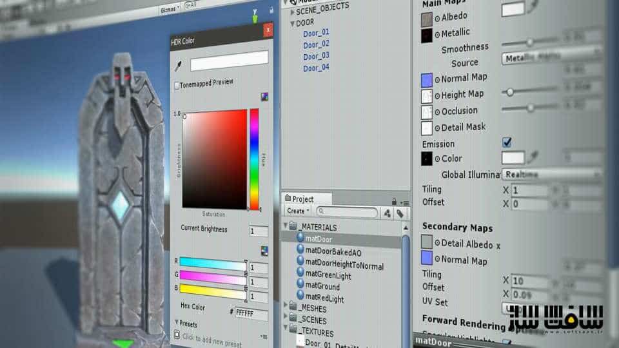This screenshot has width=619, height=348.
Task: Close the HDR Color window
Action: tap(268, 30)
